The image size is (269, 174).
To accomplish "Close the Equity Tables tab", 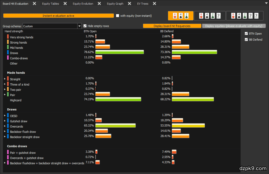I will (65, 4).
